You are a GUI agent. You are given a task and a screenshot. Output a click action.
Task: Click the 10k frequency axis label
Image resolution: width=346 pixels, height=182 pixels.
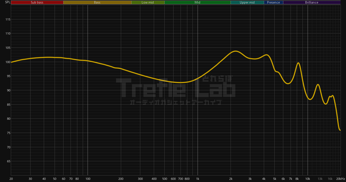point(308,179)
